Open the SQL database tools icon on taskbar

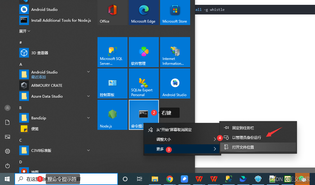coord(229,179)
